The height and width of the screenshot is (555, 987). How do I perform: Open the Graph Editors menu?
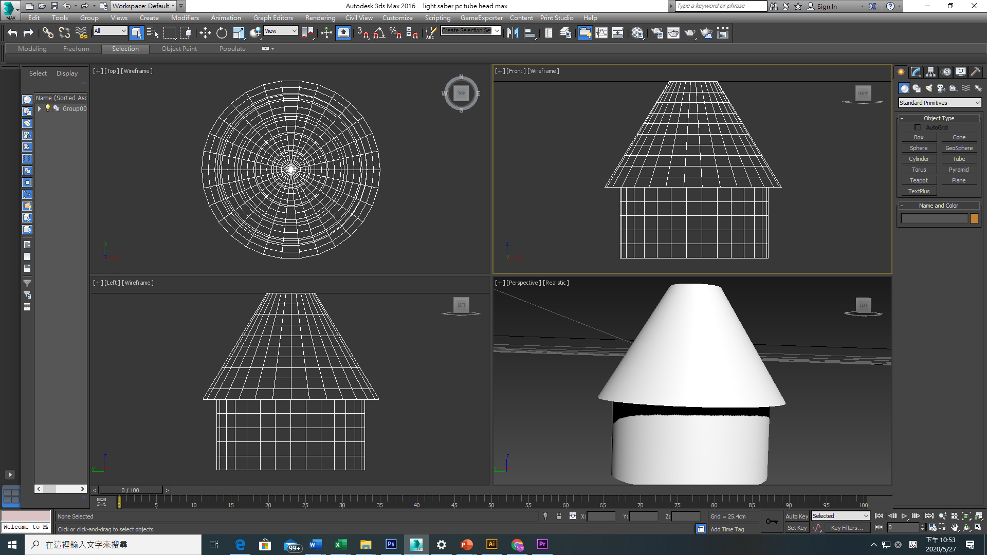coord(273,18)
